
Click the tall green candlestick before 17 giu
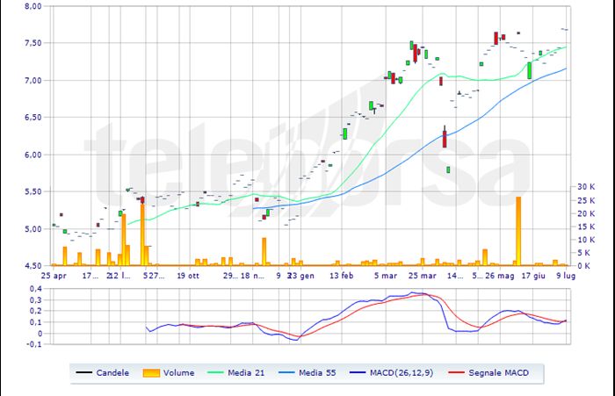coord(529,70)
